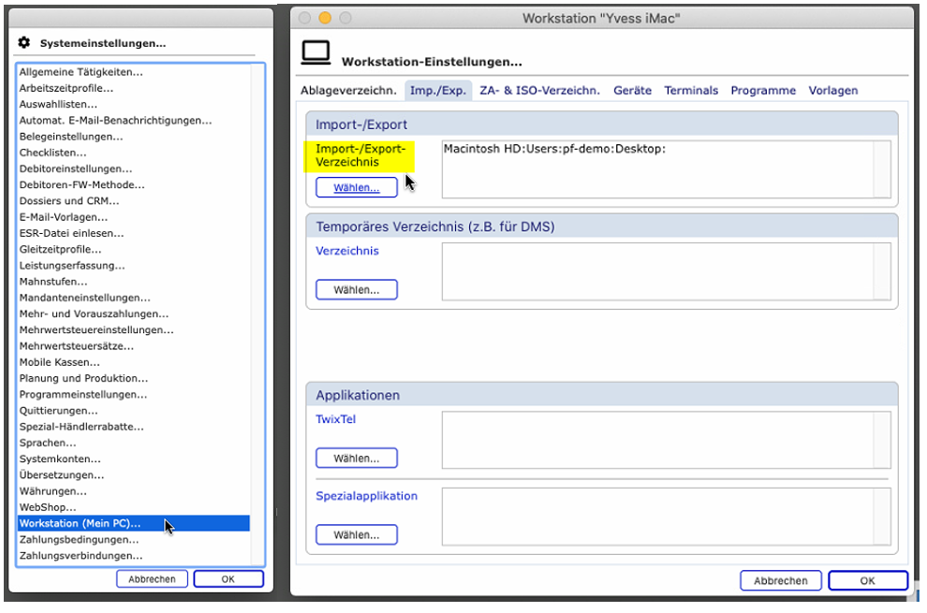Switch to the Terminals tab

coord(691,91)
